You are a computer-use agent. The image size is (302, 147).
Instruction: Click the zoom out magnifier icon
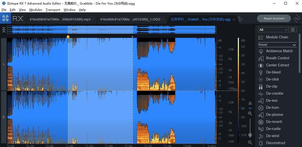(x=250, y=142)
